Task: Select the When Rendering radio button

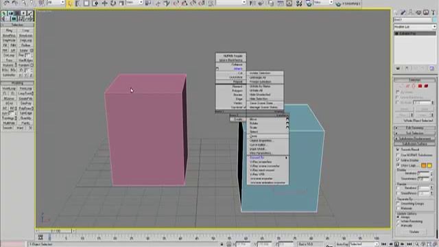Action: 398,221
